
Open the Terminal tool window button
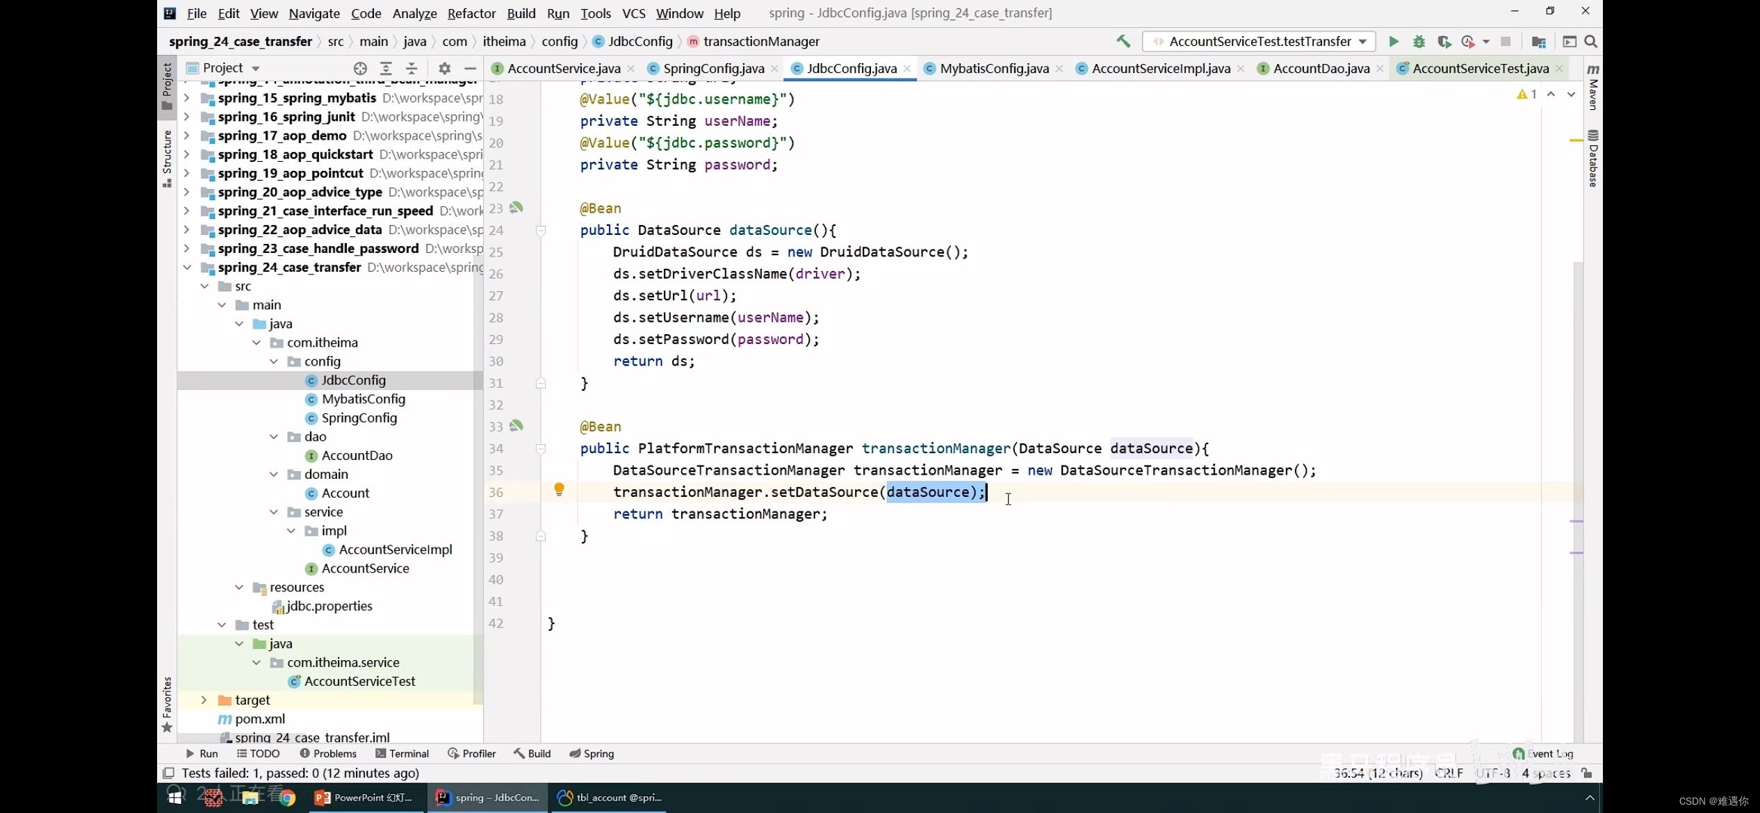coord(402,753)
